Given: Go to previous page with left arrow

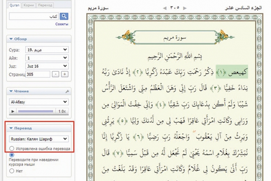Looking at the screenshot, I should pos(164,7).
